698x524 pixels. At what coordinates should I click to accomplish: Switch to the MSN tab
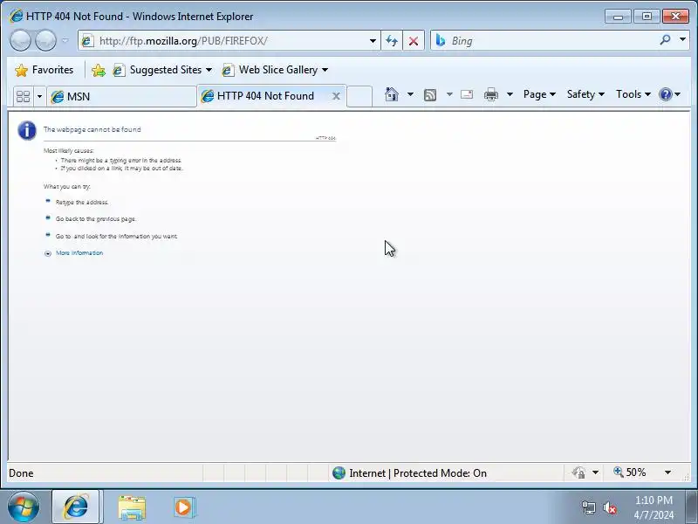point(121,96)
